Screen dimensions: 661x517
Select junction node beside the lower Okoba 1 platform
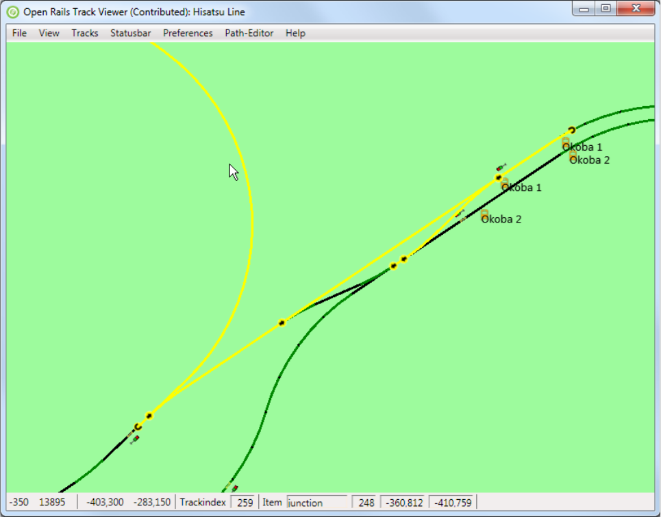pyautogui.click(x=499, y=178)
